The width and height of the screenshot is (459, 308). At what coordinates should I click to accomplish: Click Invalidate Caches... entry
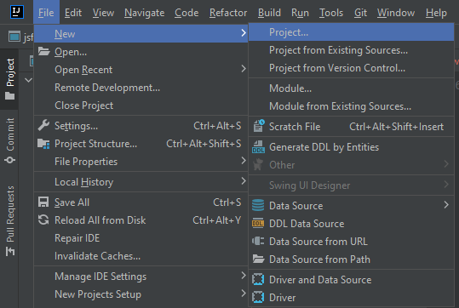[141, 256]
